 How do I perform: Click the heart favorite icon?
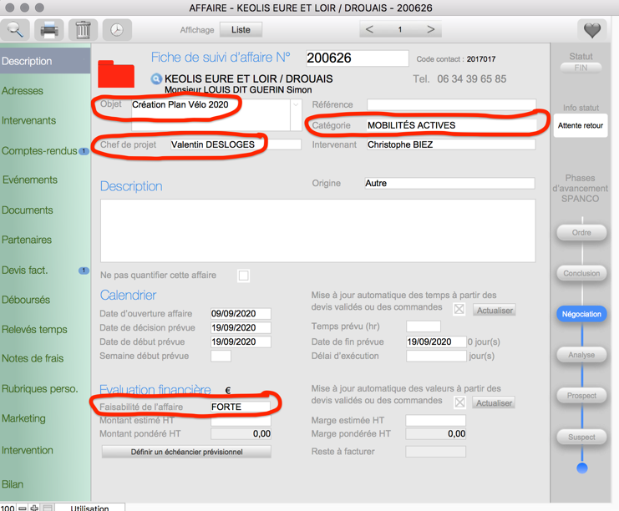[592, 30]
